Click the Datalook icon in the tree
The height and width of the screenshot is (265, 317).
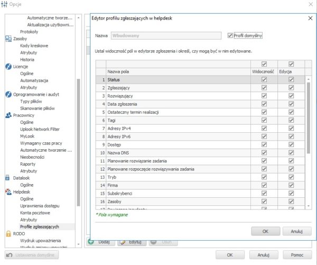(x=7, y=178)
